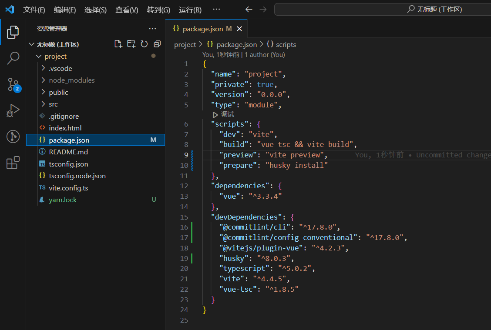Create a new file in explorer
The width and height of the screenshot is (491, 330).
coord(118,44)
